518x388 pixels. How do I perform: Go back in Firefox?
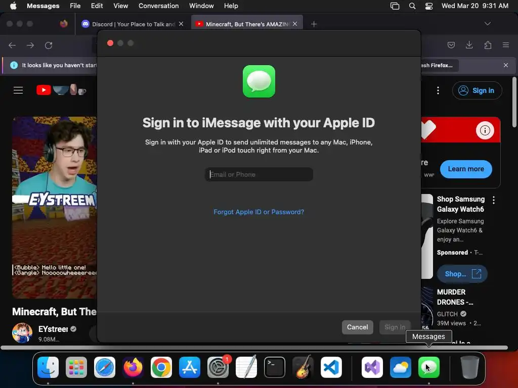12,45
